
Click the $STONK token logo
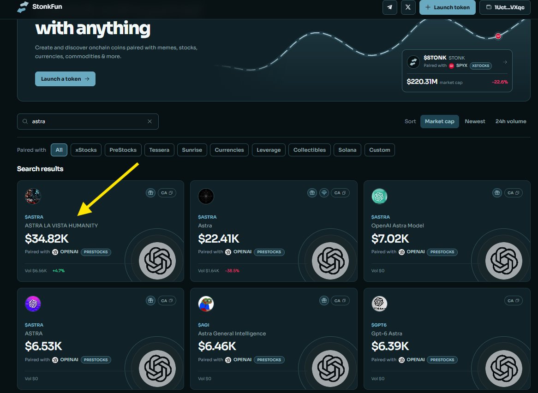(413, 62)
